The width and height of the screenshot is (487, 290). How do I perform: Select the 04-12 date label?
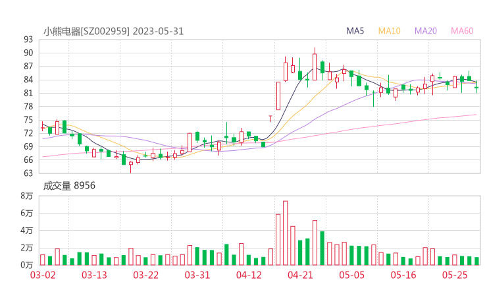249,275
